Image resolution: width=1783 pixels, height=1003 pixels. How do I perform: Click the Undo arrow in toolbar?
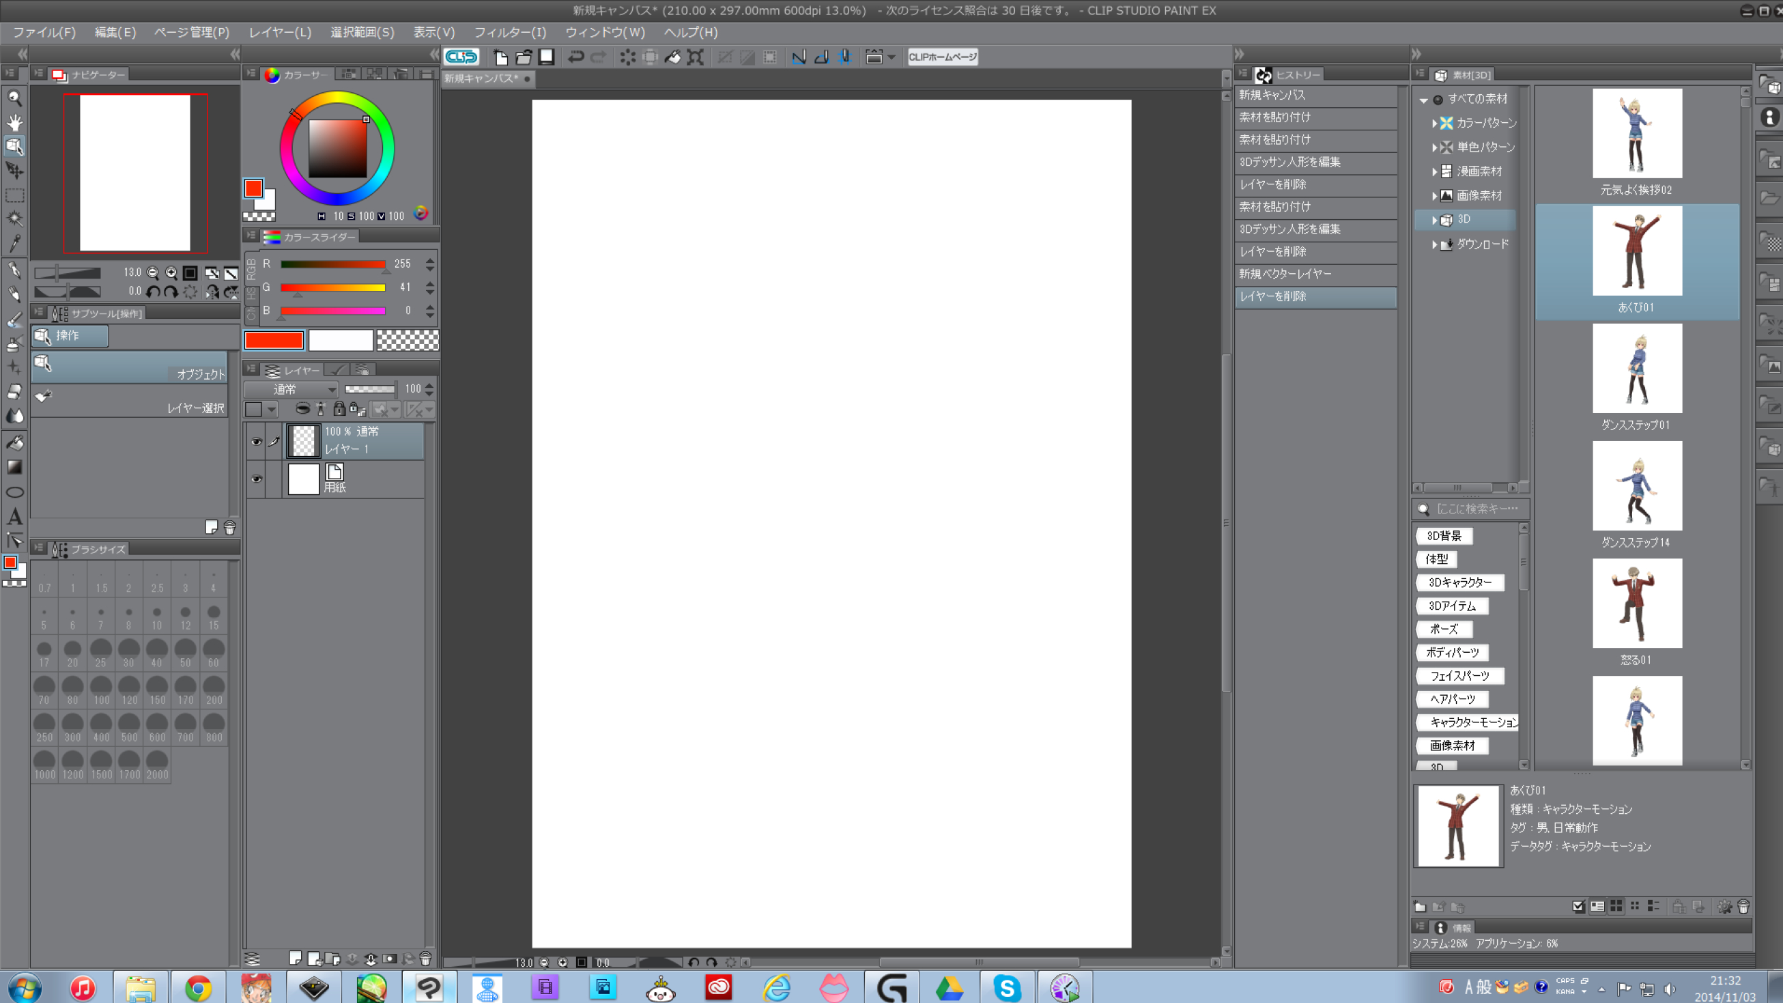tap(575, 57)
